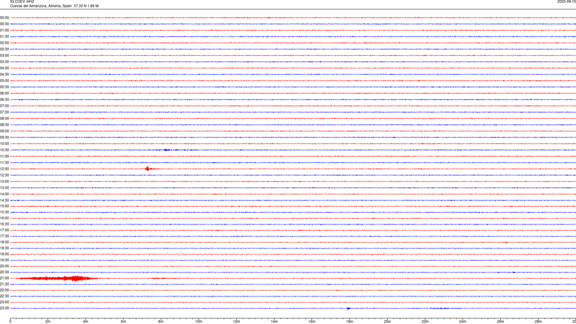Select the 12:00 time row label
Screen dimensions: 576x324
[4, 169]
